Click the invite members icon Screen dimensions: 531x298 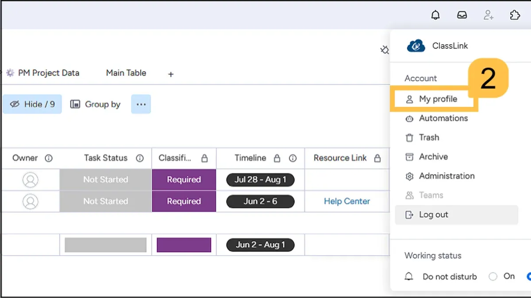(x=489, y=15)
